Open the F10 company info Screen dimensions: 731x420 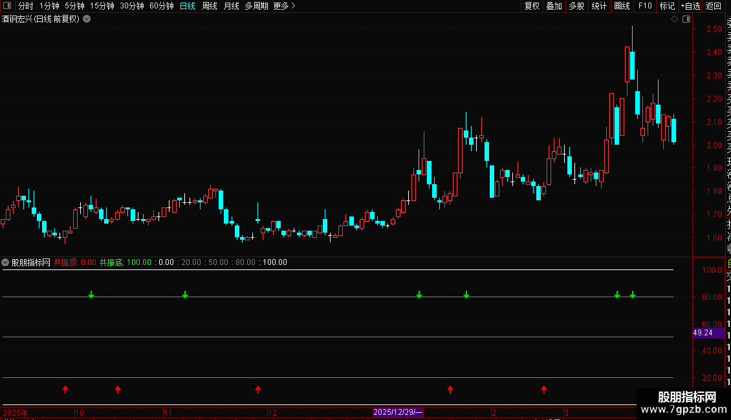pos(645,6)
